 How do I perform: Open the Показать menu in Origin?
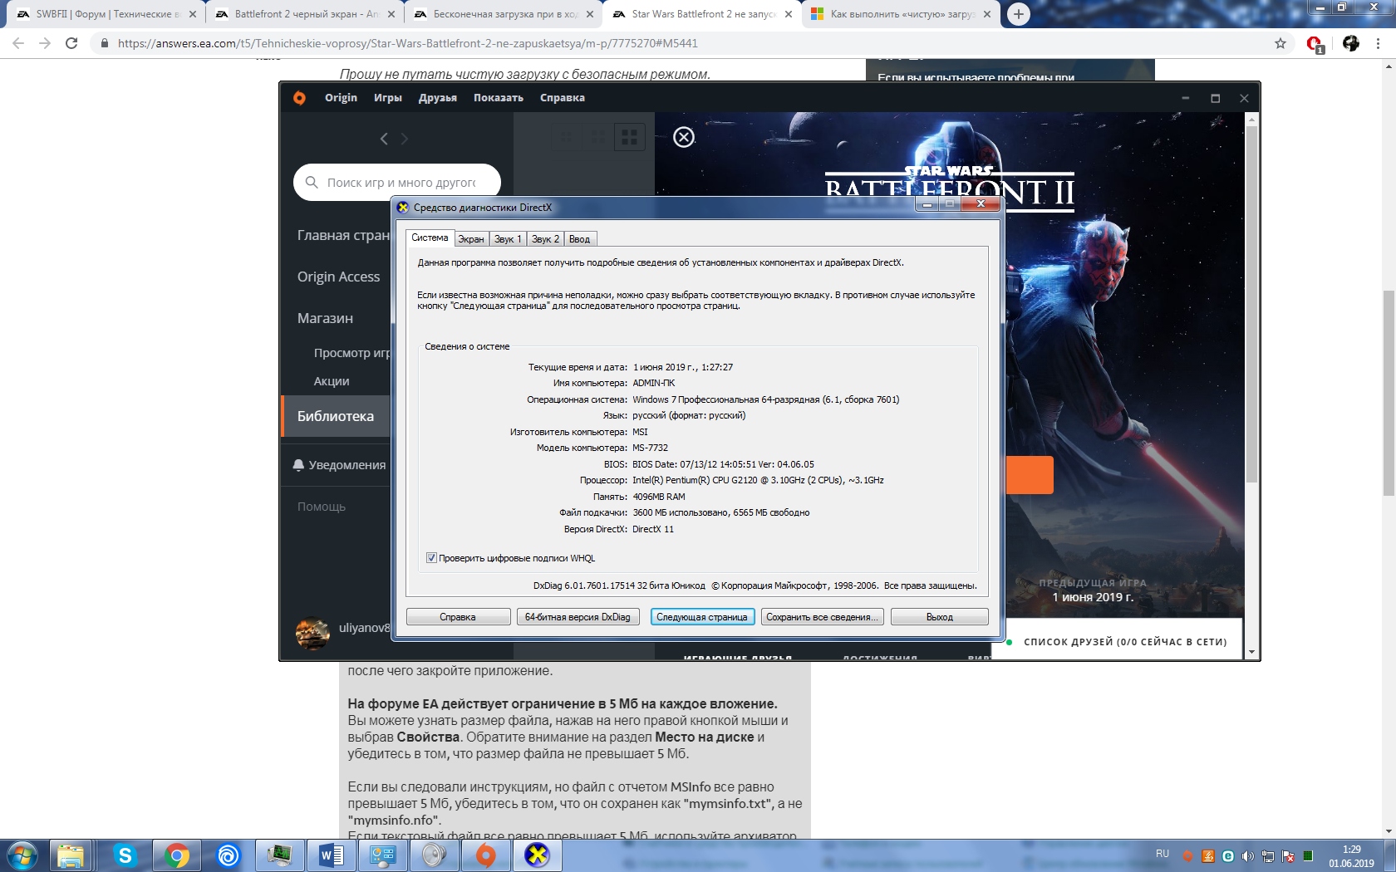pyautogui.click(x=499, y=98)
